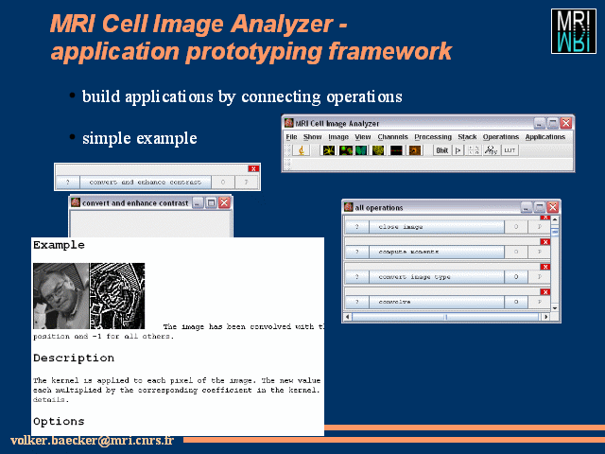
Task: Open the View menu
Action: coord(363,137)
